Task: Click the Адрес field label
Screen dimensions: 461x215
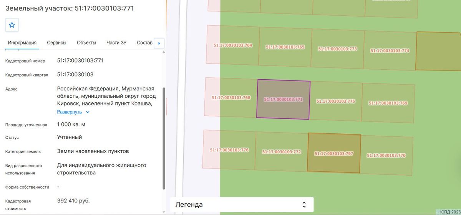Action: point(12,89)
